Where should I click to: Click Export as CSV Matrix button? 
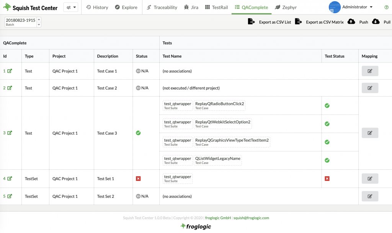click(x=320, y=22)
